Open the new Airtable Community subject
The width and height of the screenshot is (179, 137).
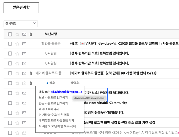pos(106,103)
